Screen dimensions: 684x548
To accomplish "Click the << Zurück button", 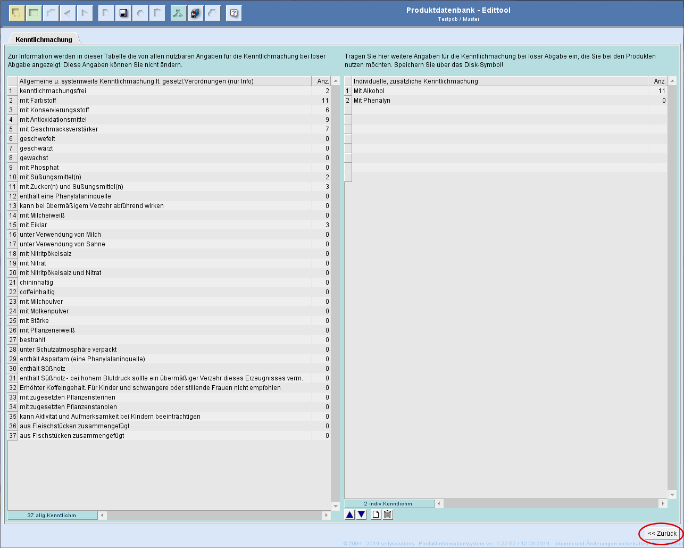I will coord(662,533).
